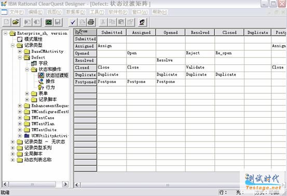Expand the EnhancementRequest folder
The image size is (287, 196).
pos(20,106)
